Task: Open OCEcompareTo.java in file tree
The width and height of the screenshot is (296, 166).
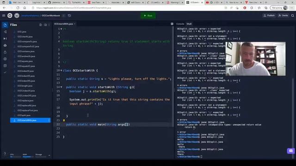Action: click(27, 41)
